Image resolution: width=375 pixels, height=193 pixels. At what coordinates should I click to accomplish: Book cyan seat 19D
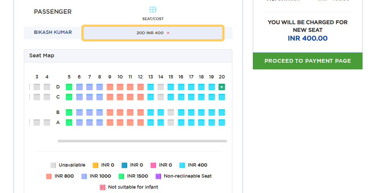coord(212,87)
